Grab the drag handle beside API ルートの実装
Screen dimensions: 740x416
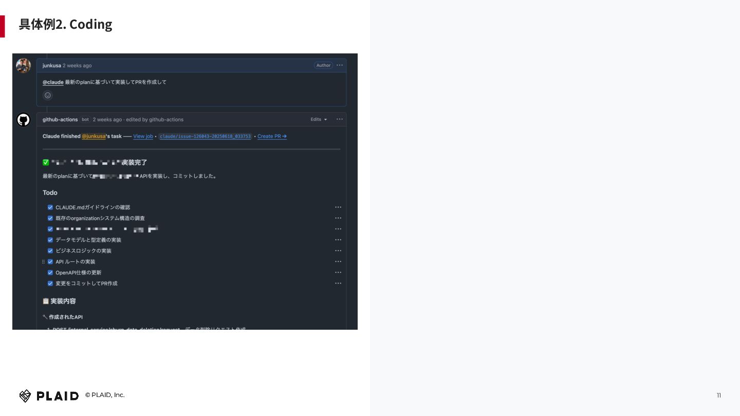43,261
